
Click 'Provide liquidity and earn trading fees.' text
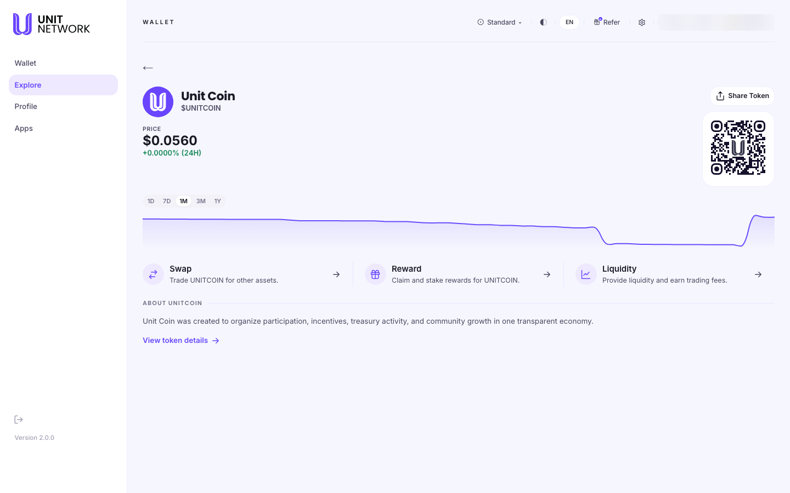[x=665, y=280]
